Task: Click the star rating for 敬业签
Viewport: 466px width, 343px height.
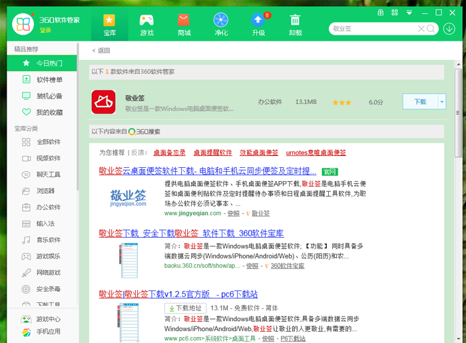Action: pos(348,103)
